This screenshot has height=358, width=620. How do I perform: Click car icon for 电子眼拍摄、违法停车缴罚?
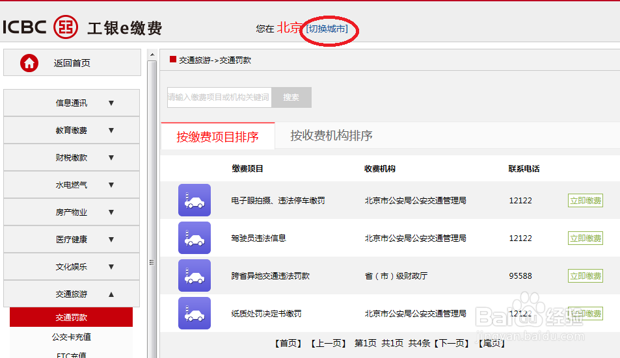[x=194, y=200]
